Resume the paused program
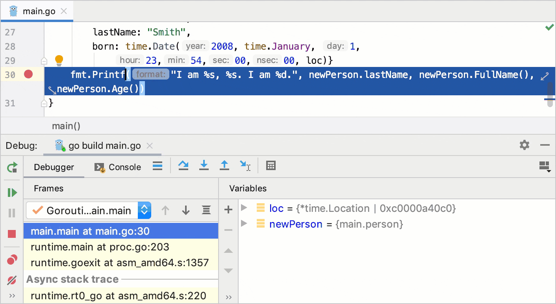Image resolution: width=556 pixels, height=304 pixels. click(11, 192)
